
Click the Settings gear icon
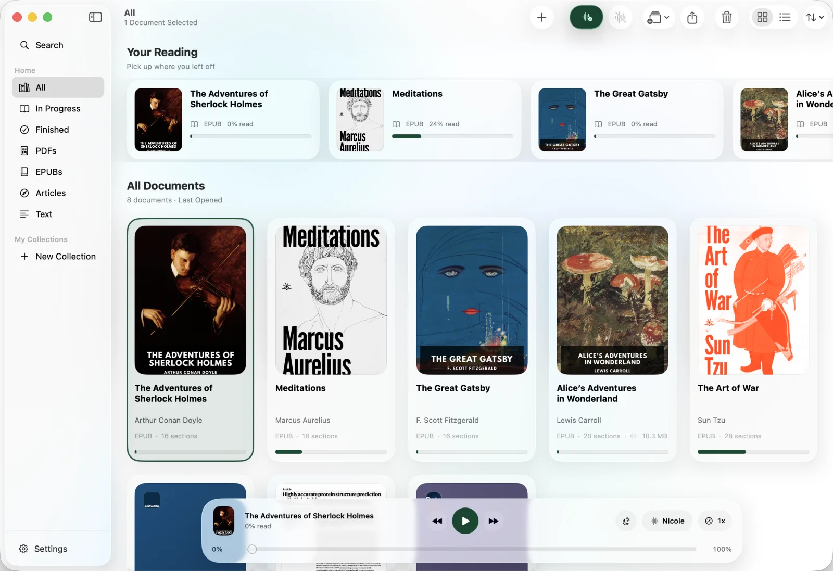[x=23, y=549]
